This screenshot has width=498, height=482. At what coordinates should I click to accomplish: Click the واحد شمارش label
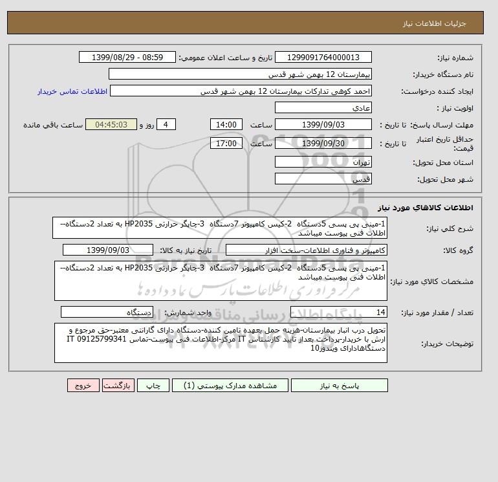pos(188,312)
